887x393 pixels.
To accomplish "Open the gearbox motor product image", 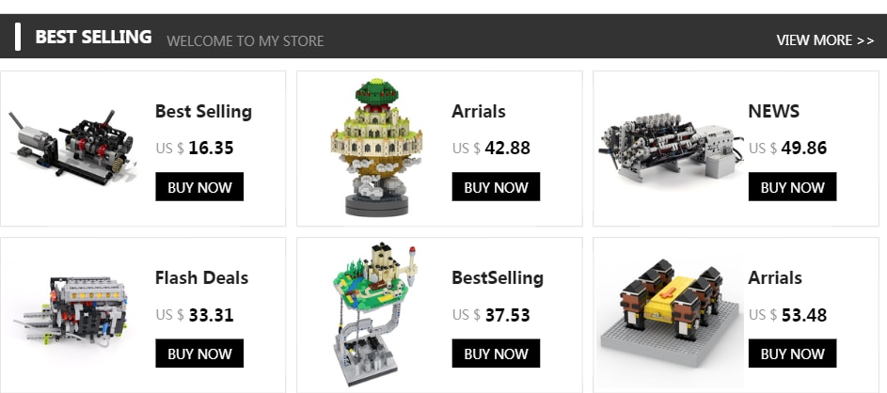I will pos(72,148).
